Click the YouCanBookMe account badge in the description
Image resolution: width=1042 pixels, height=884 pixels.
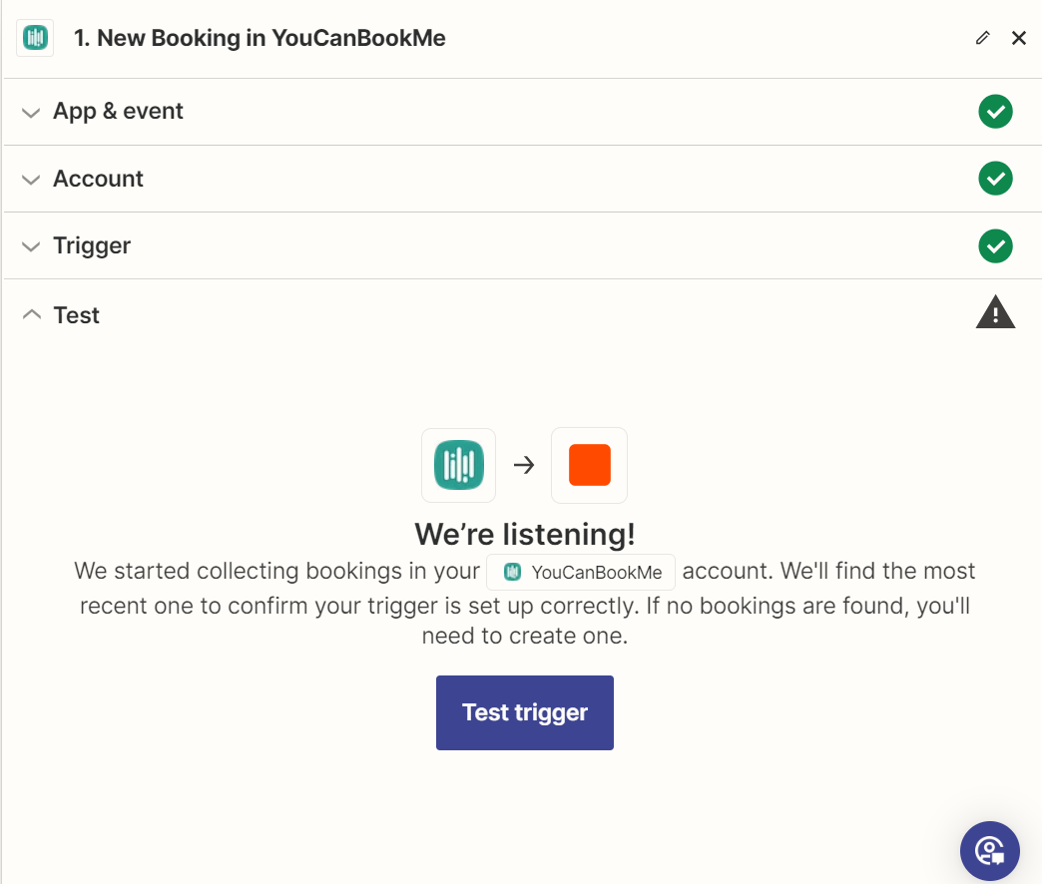[580, 572]
